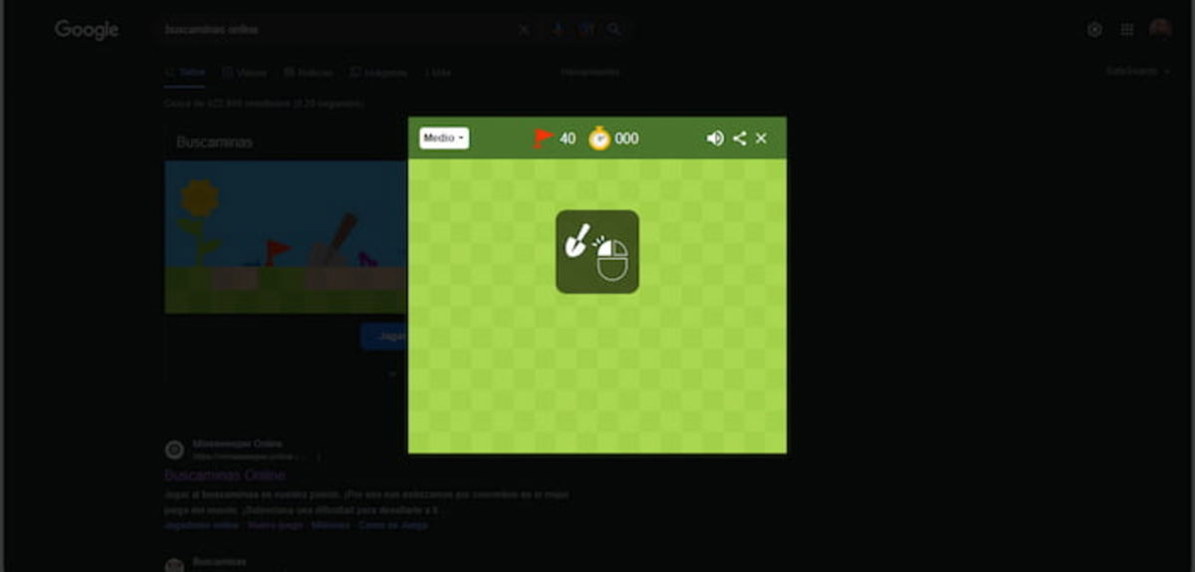Dig the bottom-left corner tile of the board

[418, 442]
